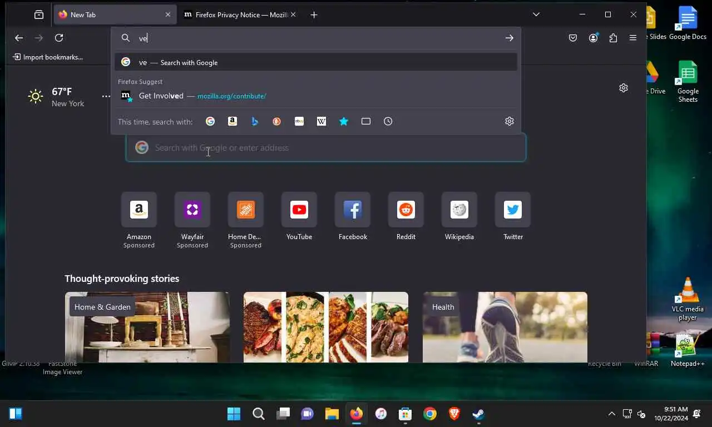Close the Firefox Privacy Notice tab
712x427 pixels.
click(293, 15)
